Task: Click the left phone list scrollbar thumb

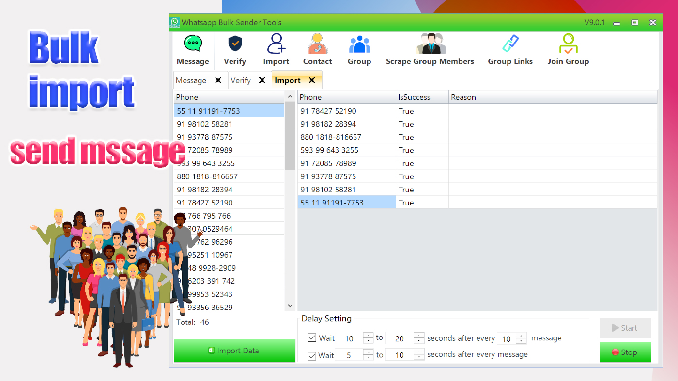Action: coord(290,135)
